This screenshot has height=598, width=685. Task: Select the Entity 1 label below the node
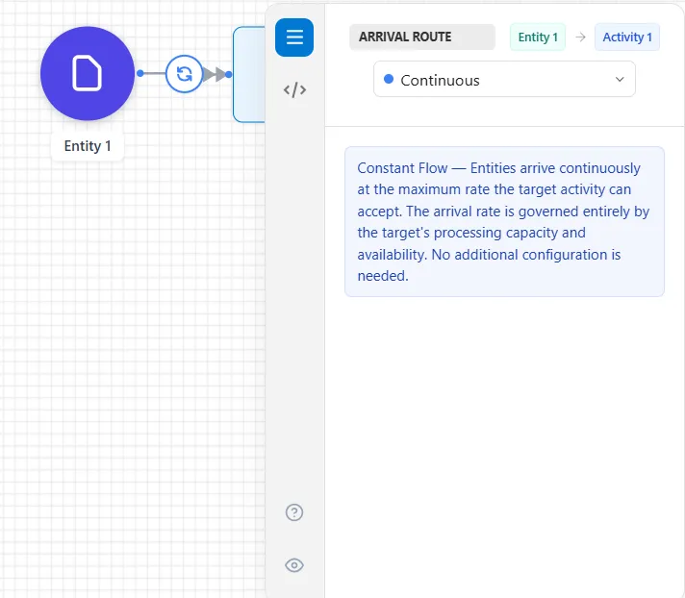point(88,146)
